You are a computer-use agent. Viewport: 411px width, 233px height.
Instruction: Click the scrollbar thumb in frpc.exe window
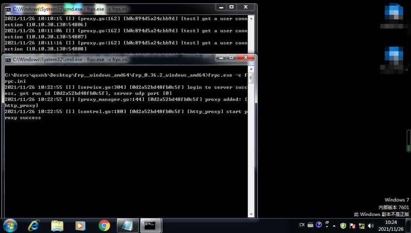coord(251,78)
